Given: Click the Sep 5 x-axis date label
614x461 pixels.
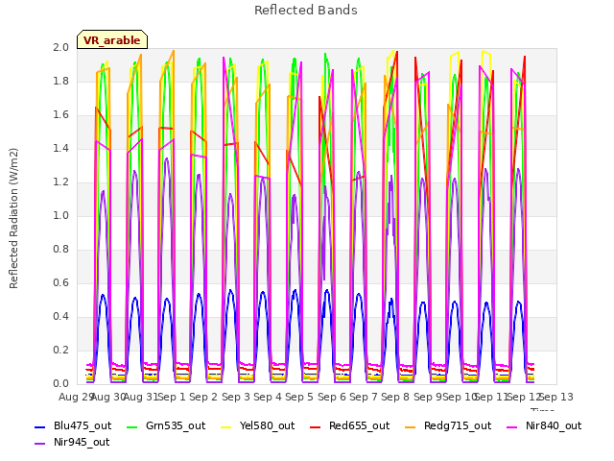Looking at the screenshot, I should coord(299,397).
